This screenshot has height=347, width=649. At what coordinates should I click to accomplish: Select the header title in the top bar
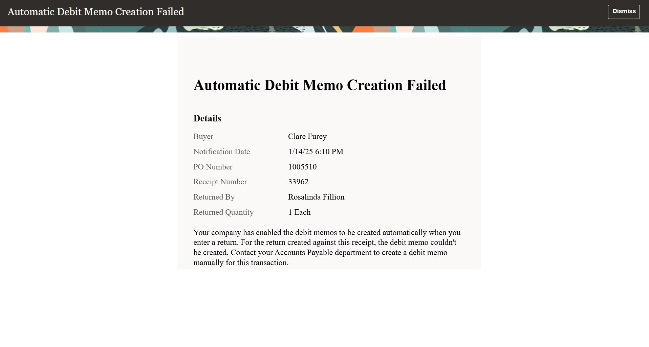click(x=96, y=11)
